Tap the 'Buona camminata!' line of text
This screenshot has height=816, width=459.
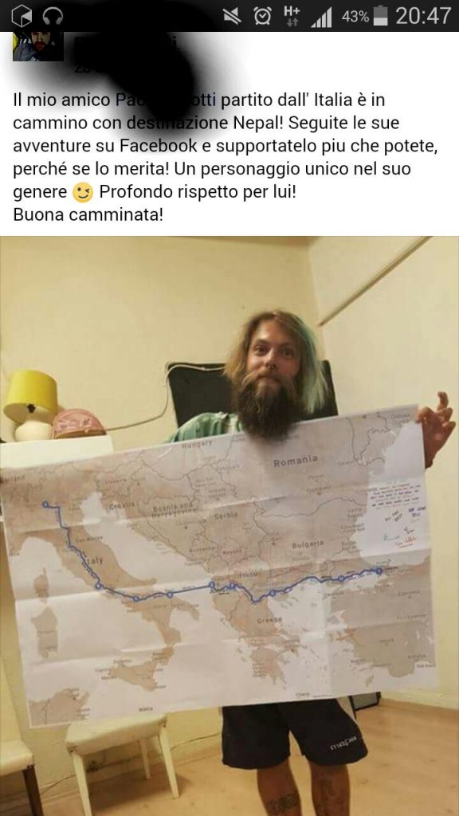(x=88, y=214)
